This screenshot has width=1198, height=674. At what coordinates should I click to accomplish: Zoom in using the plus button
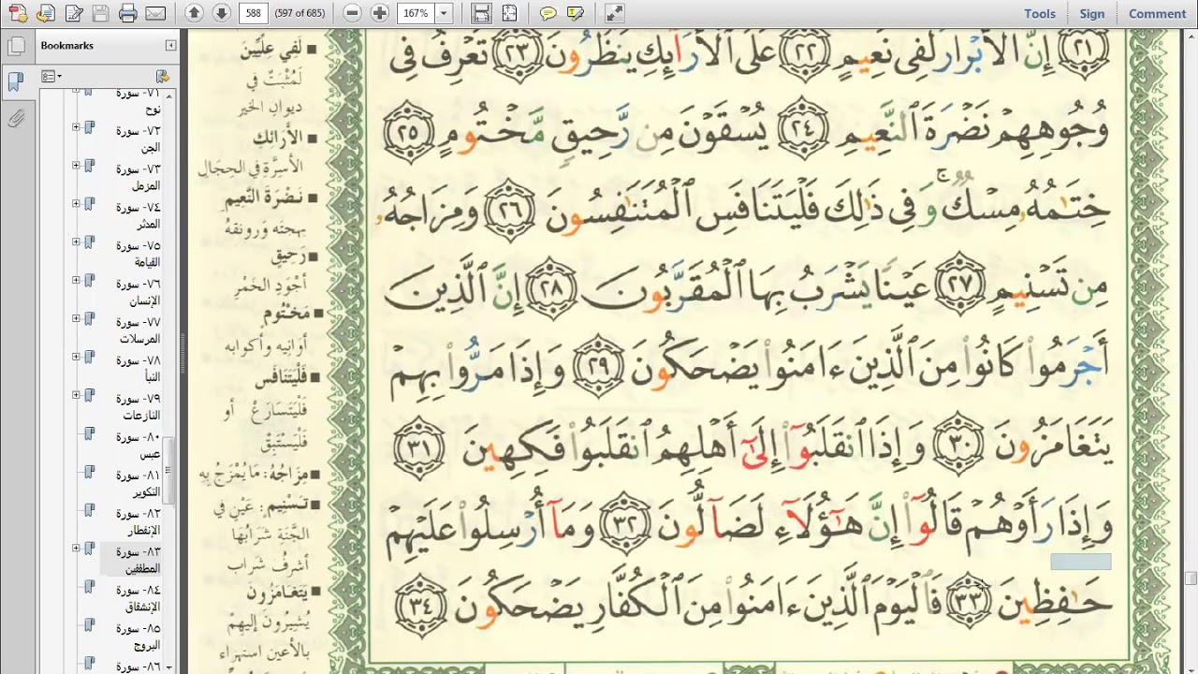tap(379, 13)
